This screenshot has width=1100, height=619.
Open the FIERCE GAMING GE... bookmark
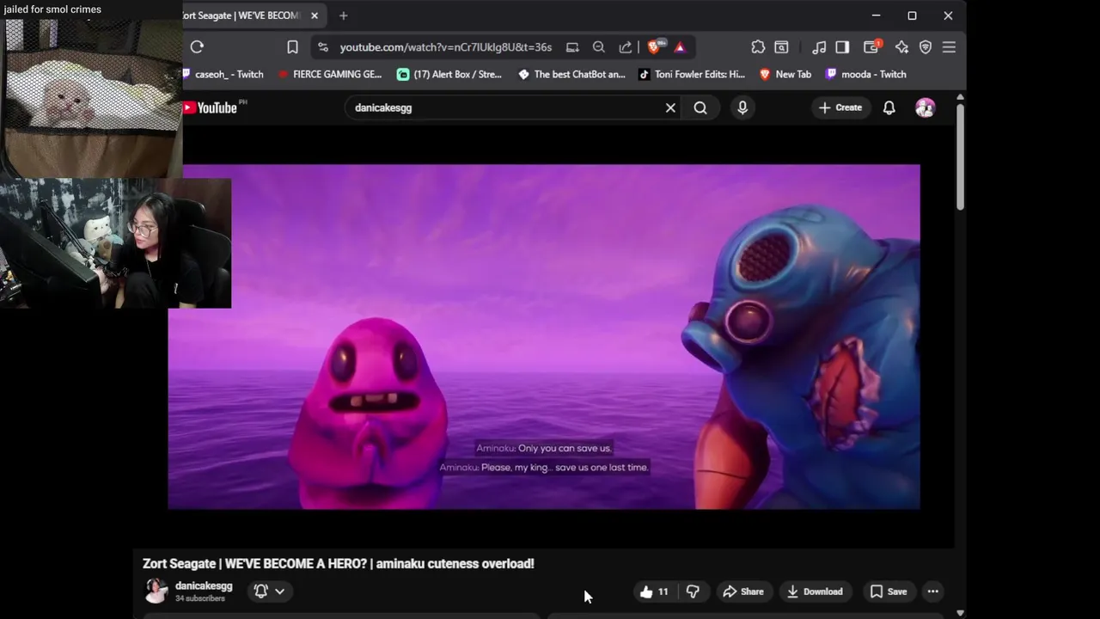tap(330, 74)
